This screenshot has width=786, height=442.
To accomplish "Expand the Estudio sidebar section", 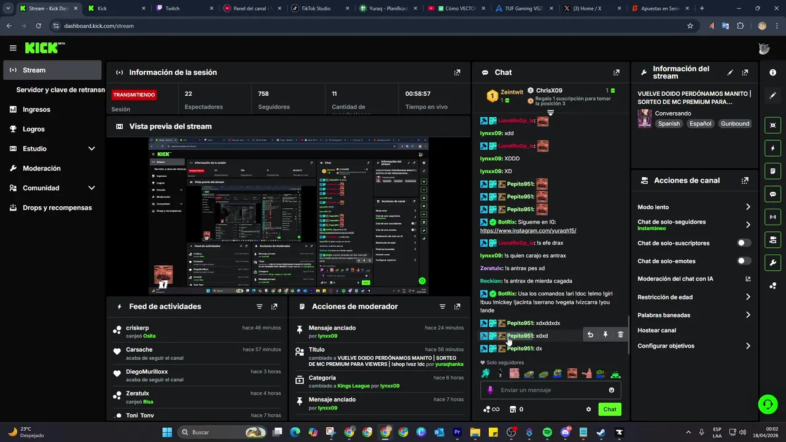I will [x=91, y=149].
